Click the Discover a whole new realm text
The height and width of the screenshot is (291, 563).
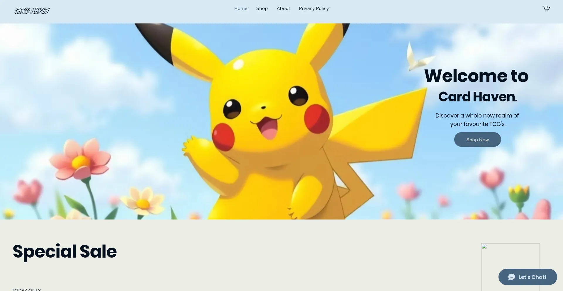(477, 120)
